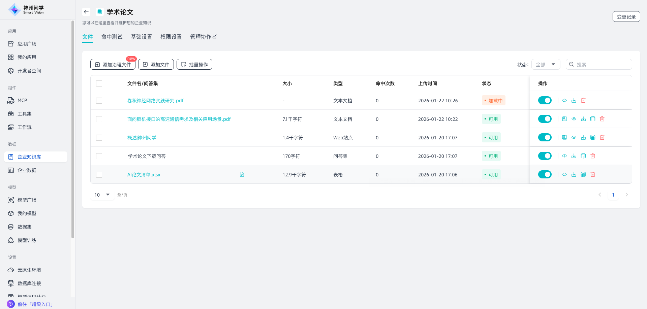The image size is (647, 309).
Task: Disable the 卷积神经网络实践研究.pdf toggle switch
Action: coord(545,100)
